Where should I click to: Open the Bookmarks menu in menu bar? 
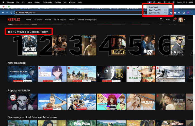tap(47, 2)
